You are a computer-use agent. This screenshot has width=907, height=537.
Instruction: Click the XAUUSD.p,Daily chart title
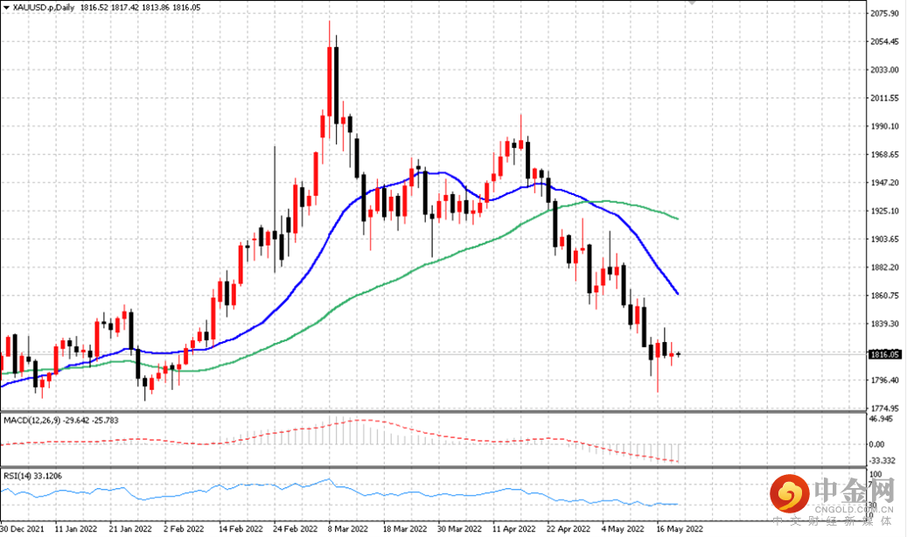(44, 8)
